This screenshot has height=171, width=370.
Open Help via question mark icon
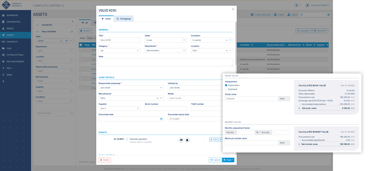(3, 68)
